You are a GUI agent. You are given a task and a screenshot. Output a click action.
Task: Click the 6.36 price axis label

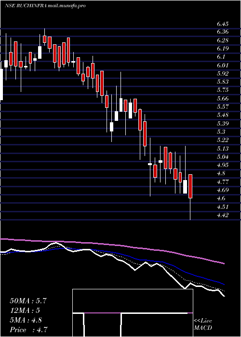coord(223,32)
